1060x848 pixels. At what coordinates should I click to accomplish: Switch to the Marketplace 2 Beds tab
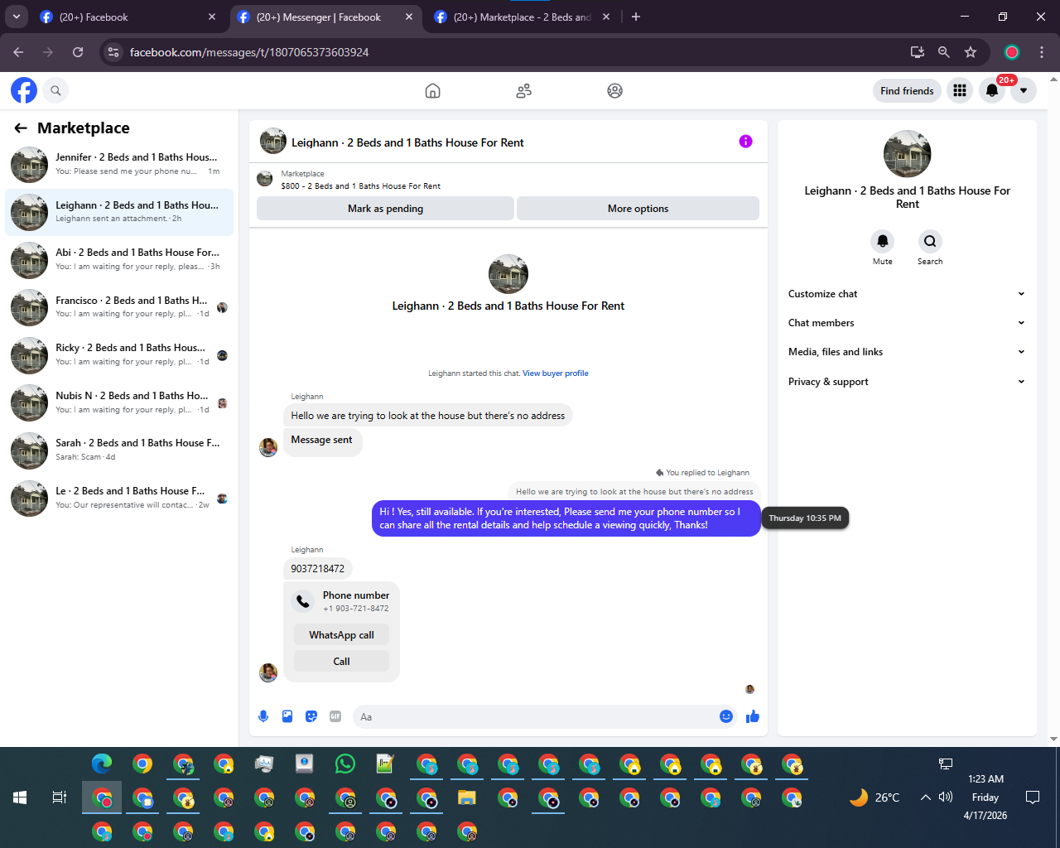pos(522,17)
